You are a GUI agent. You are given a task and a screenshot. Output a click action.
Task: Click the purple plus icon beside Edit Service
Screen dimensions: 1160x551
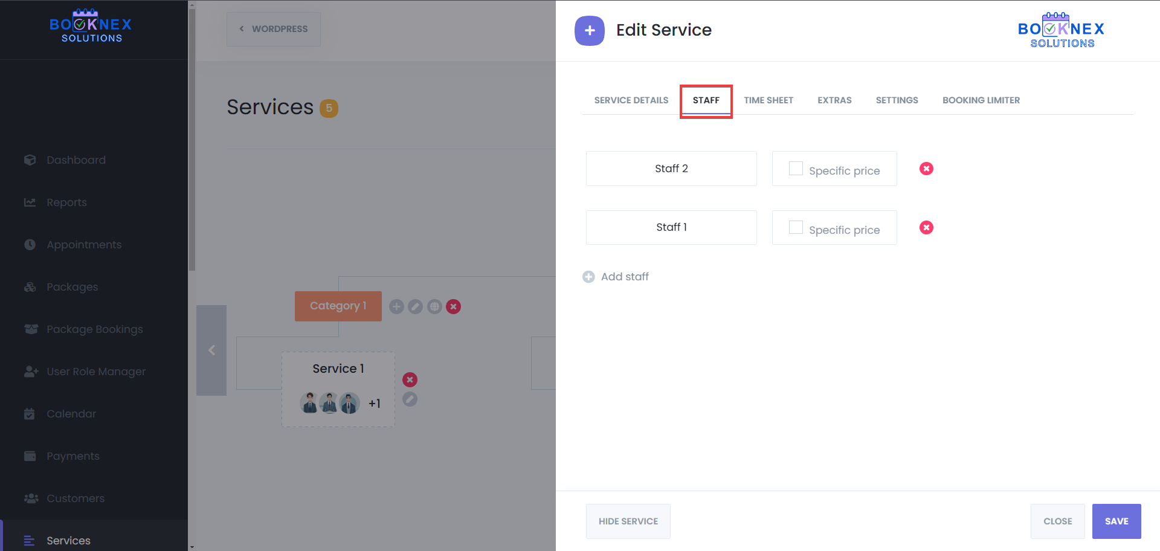(x=589, y=31)
